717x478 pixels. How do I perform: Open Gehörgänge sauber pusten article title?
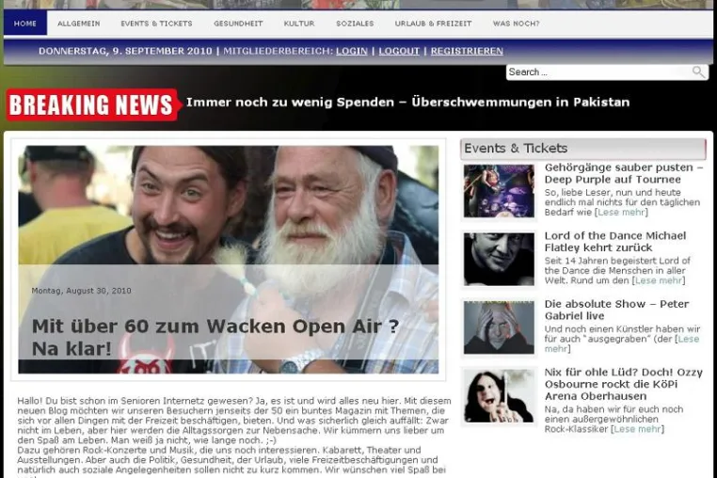click(624, 173)
